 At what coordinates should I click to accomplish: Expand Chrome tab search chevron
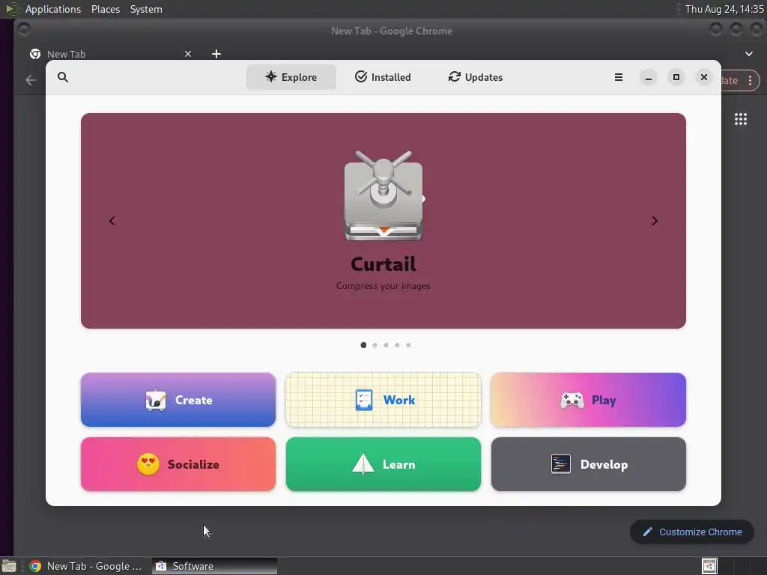(x=749, y=54)
